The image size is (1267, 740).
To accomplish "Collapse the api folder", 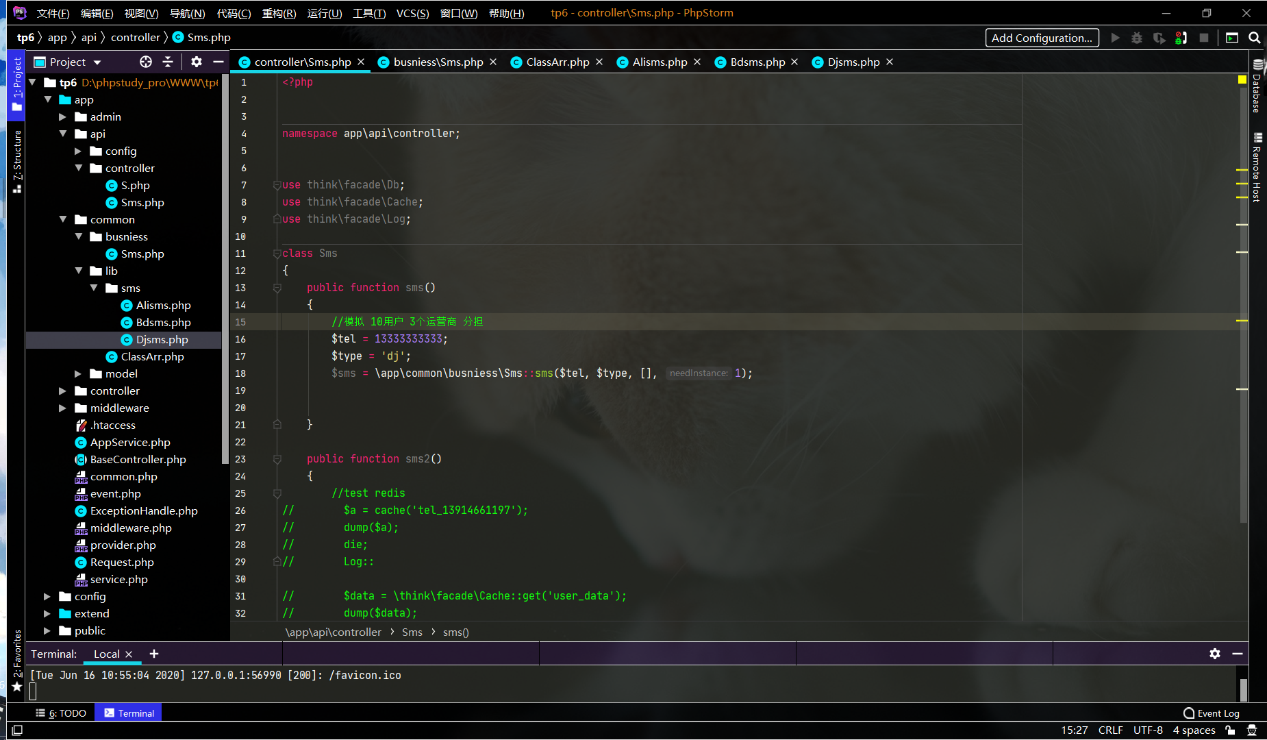I will 63,134.
